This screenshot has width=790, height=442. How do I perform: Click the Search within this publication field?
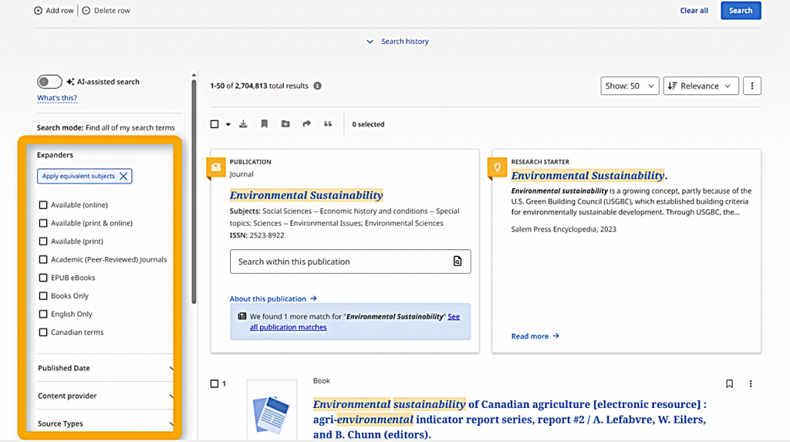pyautogui.click(x=350, y=261)
